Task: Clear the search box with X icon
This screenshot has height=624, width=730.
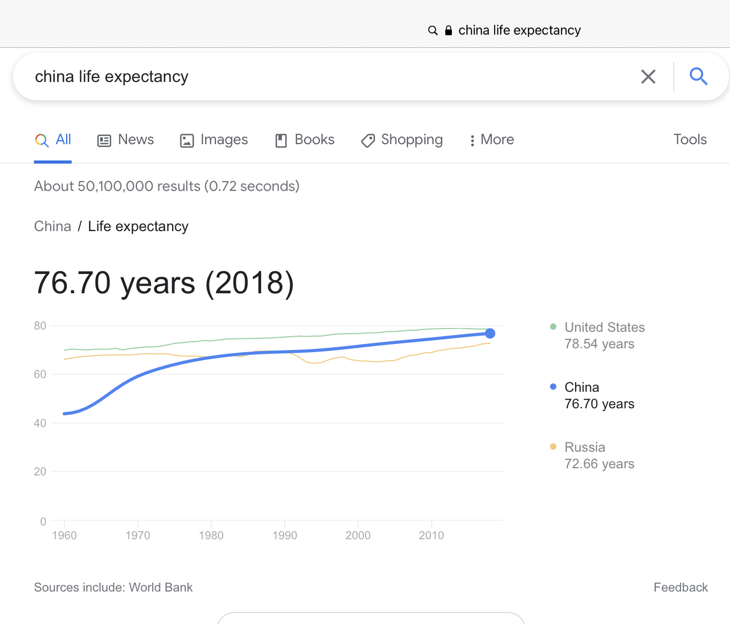Action: (x=648, y=76)
